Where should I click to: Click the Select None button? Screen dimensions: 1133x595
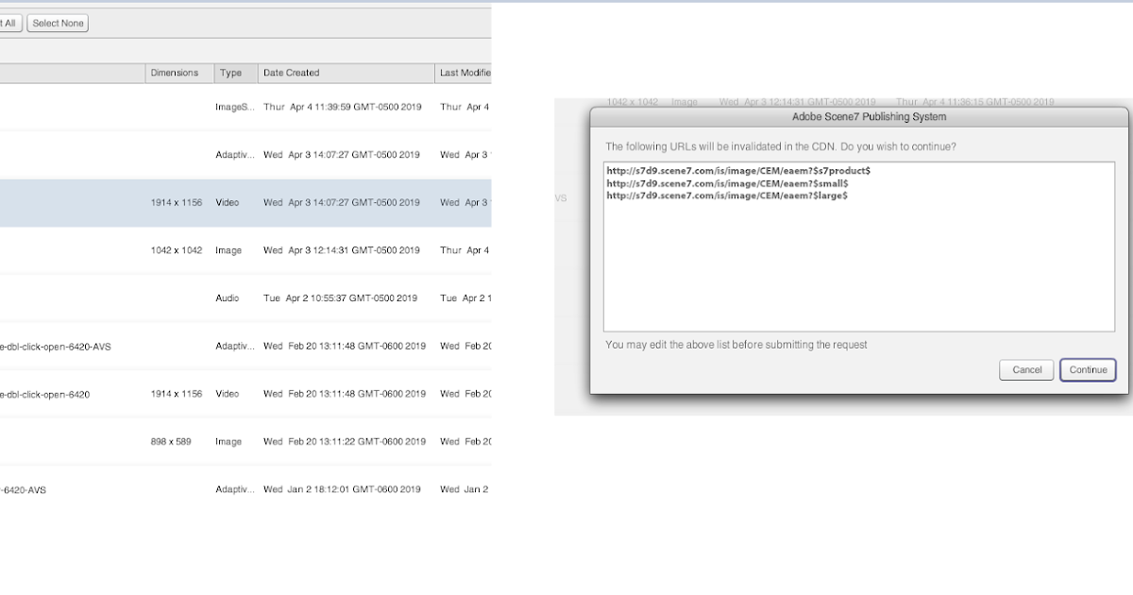tap(58, 23)
